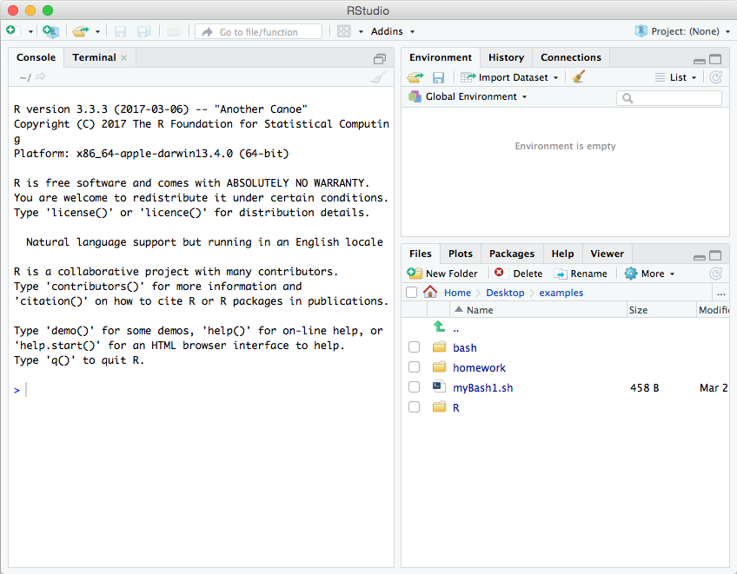This screenshot has height=574, width=737.
Task: Tick the checkbox for myBash1.sh
Action: 414,387
